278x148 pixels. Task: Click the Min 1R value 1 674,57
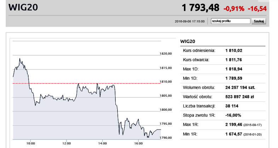point(234,134)
